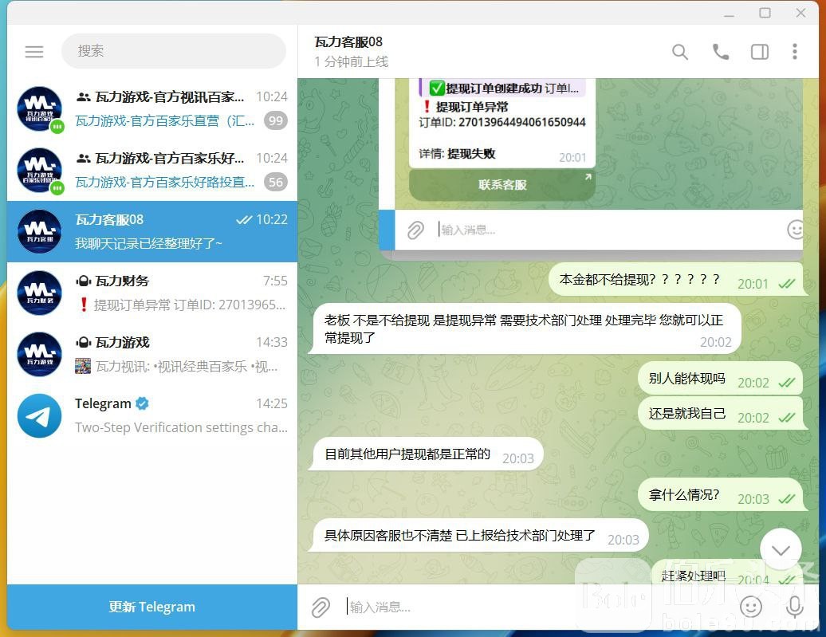Click the message 拿什么情况?
826x637 pixels.
[x=720, y=495]
